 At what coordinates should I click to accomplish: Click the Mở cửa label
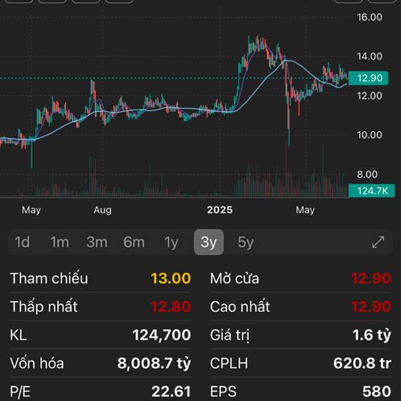point(235,278)
